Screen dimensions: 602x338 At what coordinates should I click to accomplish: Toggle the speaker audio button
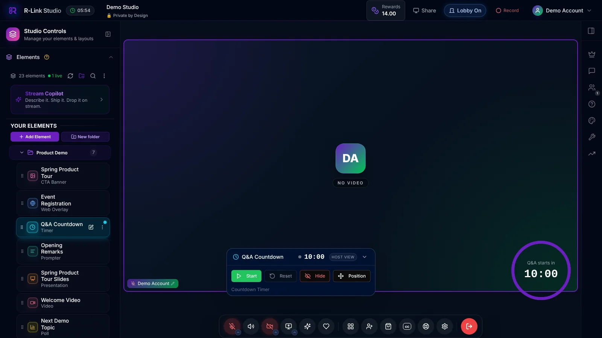point(251,326)
